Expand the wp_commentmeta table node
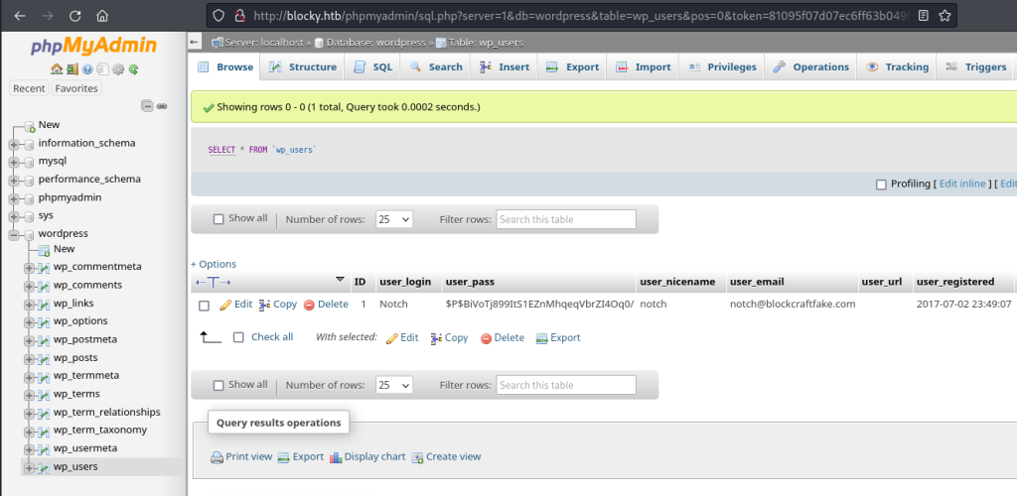This screenshot has width=1017, height=496. click(29, 268)
